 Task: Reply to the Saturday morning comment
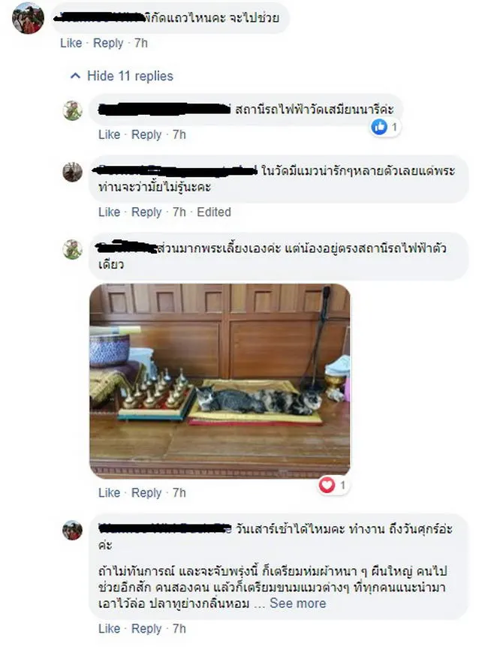(146, 629)
